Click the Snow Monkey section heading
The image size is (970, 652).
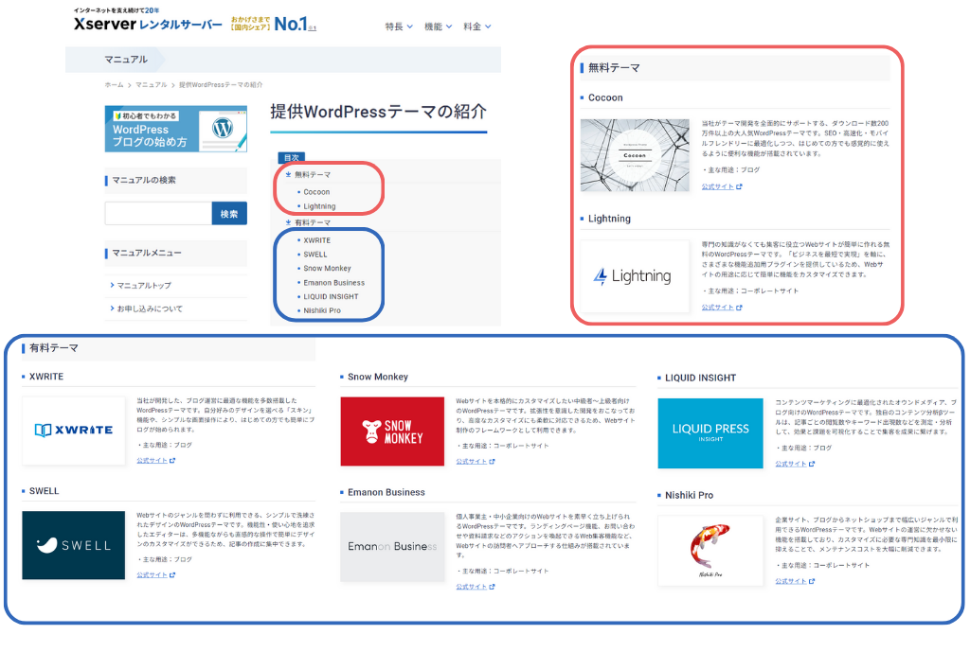[x=378, y=377]
